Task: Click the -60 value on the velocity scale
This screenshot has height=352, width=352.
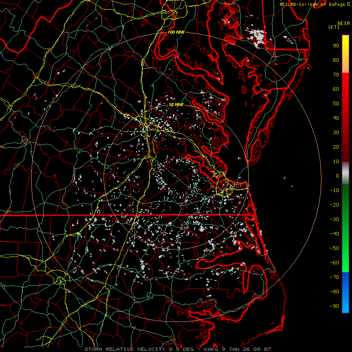Action: [x=334, y=263]
